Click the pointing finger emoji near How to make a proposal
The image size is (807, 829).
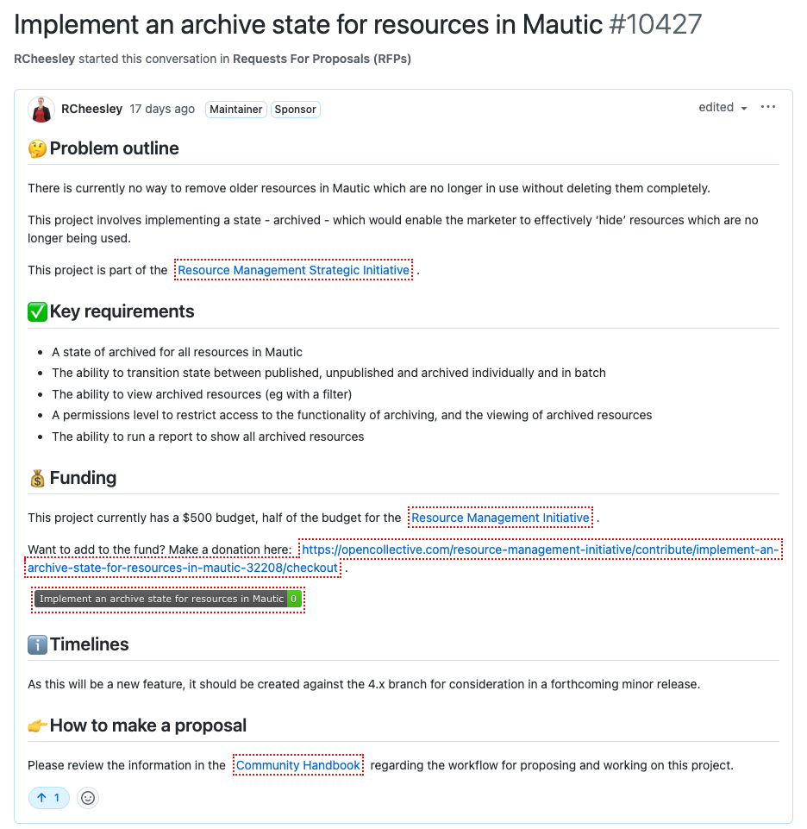click(x=35, y=725)
